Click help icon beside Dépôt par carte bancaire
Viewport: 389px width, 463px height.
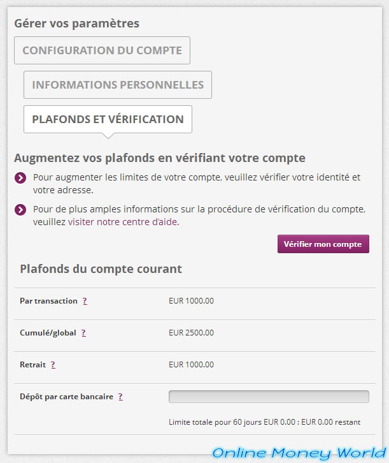click(120, 397)
